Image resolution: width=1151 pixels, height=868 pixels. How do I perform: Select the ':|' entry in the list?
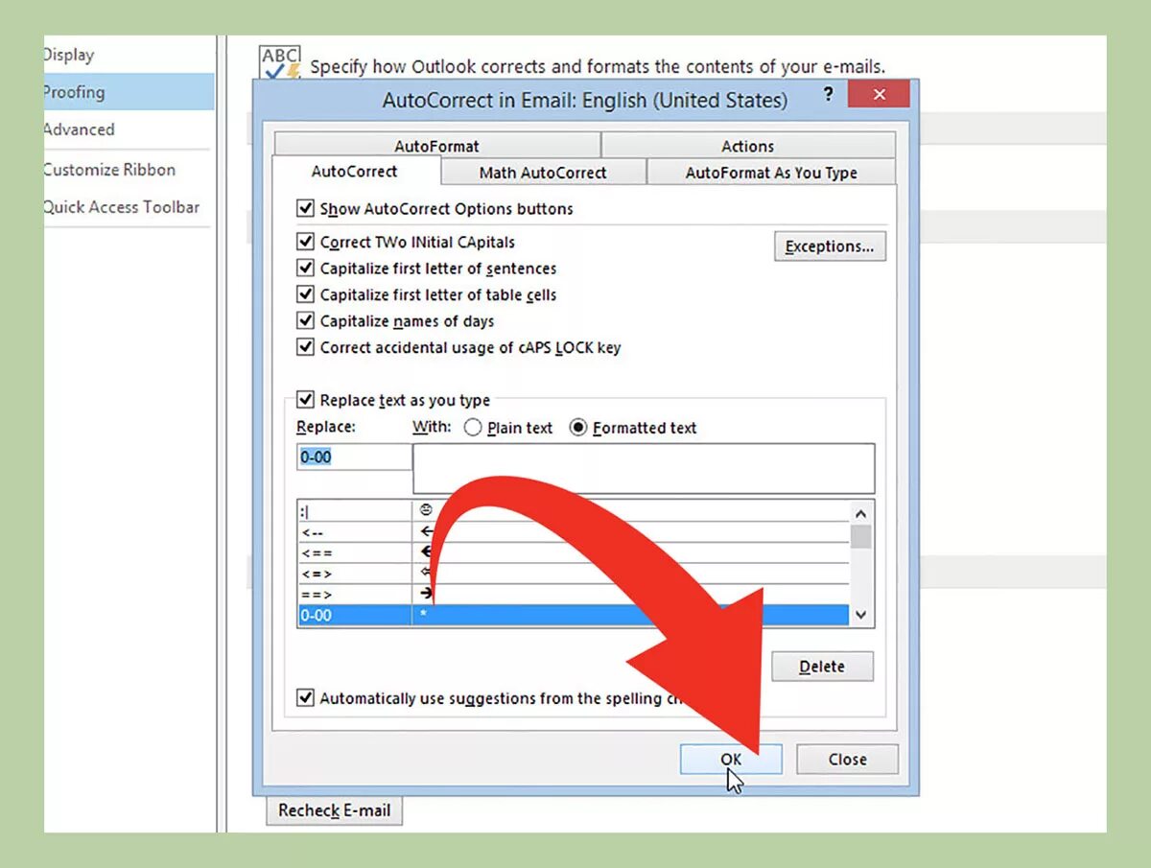pos(573,511)
